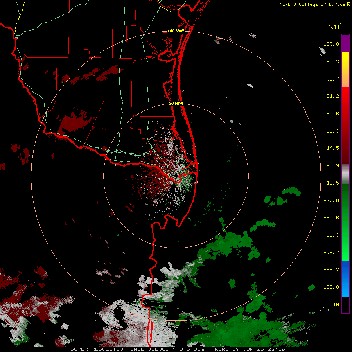Click the -109.8 scale value
Viewport: 352px width, 352px height.
(x=330, y=287)
